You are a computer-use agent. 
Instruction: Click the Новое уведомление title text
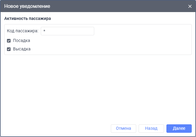tap(27, 6)
